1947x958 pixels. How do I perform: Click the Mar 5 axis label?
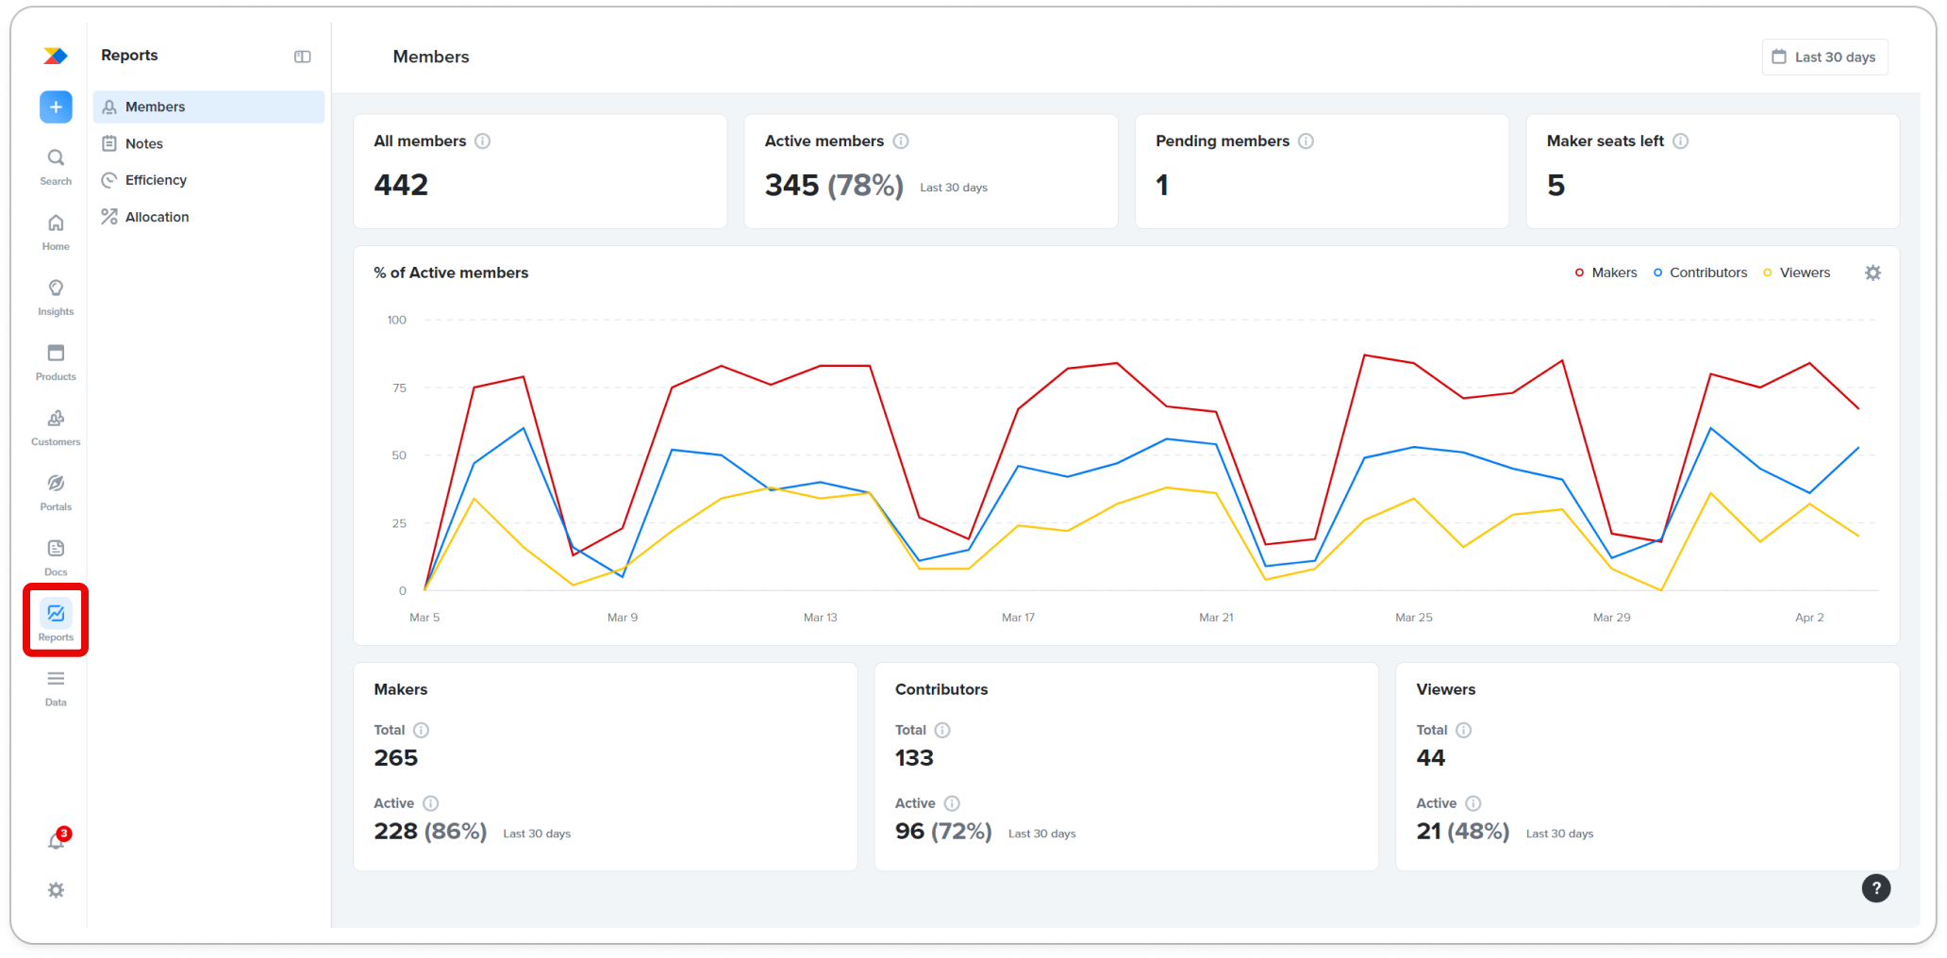[x=424, y=618]
